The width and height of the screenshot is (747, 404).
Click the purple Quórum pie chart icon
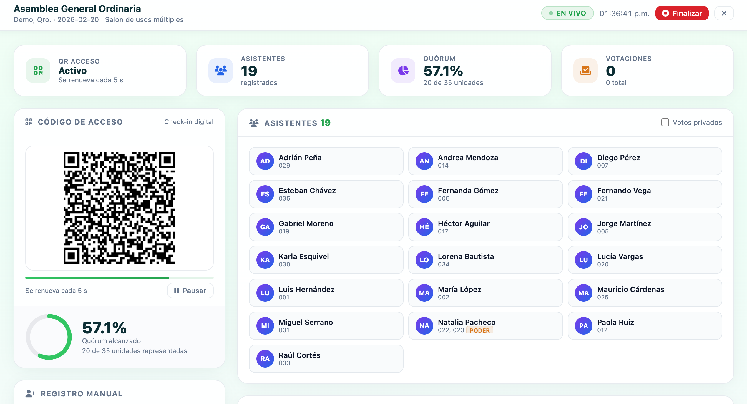pyautogui.click(x=403, y=71)
